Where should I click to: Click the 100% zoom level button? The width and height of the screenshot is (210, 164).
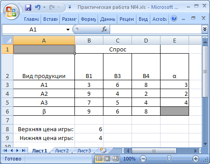[x=129, y=159]
